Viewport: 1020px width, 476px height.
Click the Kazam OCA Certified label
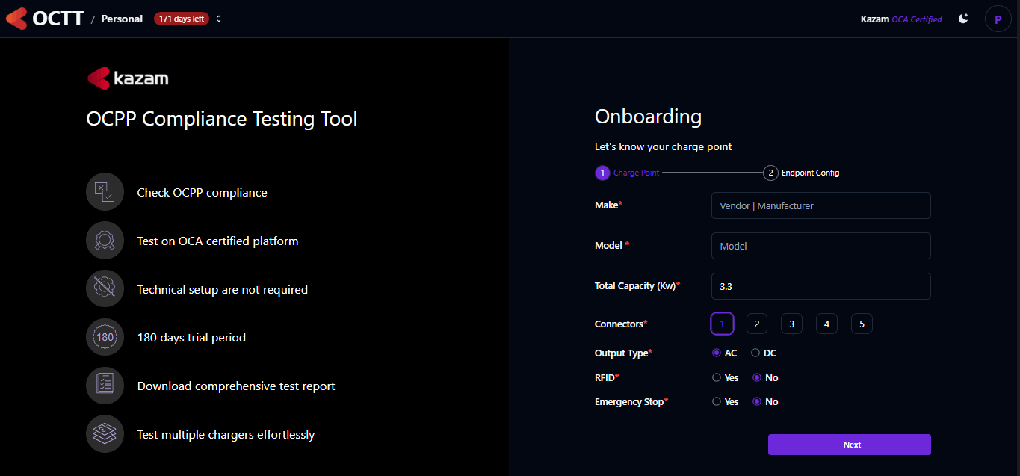[901, 19]
